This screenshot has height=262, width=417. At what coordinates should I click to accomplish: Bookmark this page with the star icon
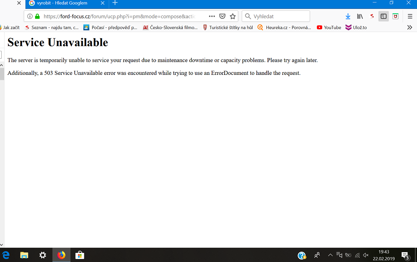coord(233,16)
